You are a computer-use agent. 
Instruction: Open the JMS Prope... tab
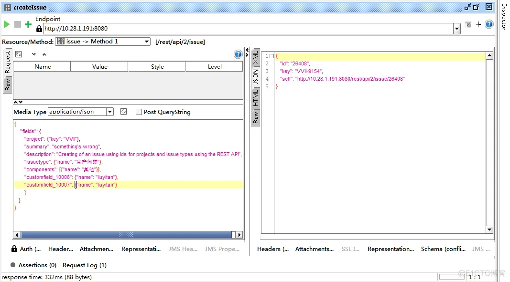[x=222, y=249]
